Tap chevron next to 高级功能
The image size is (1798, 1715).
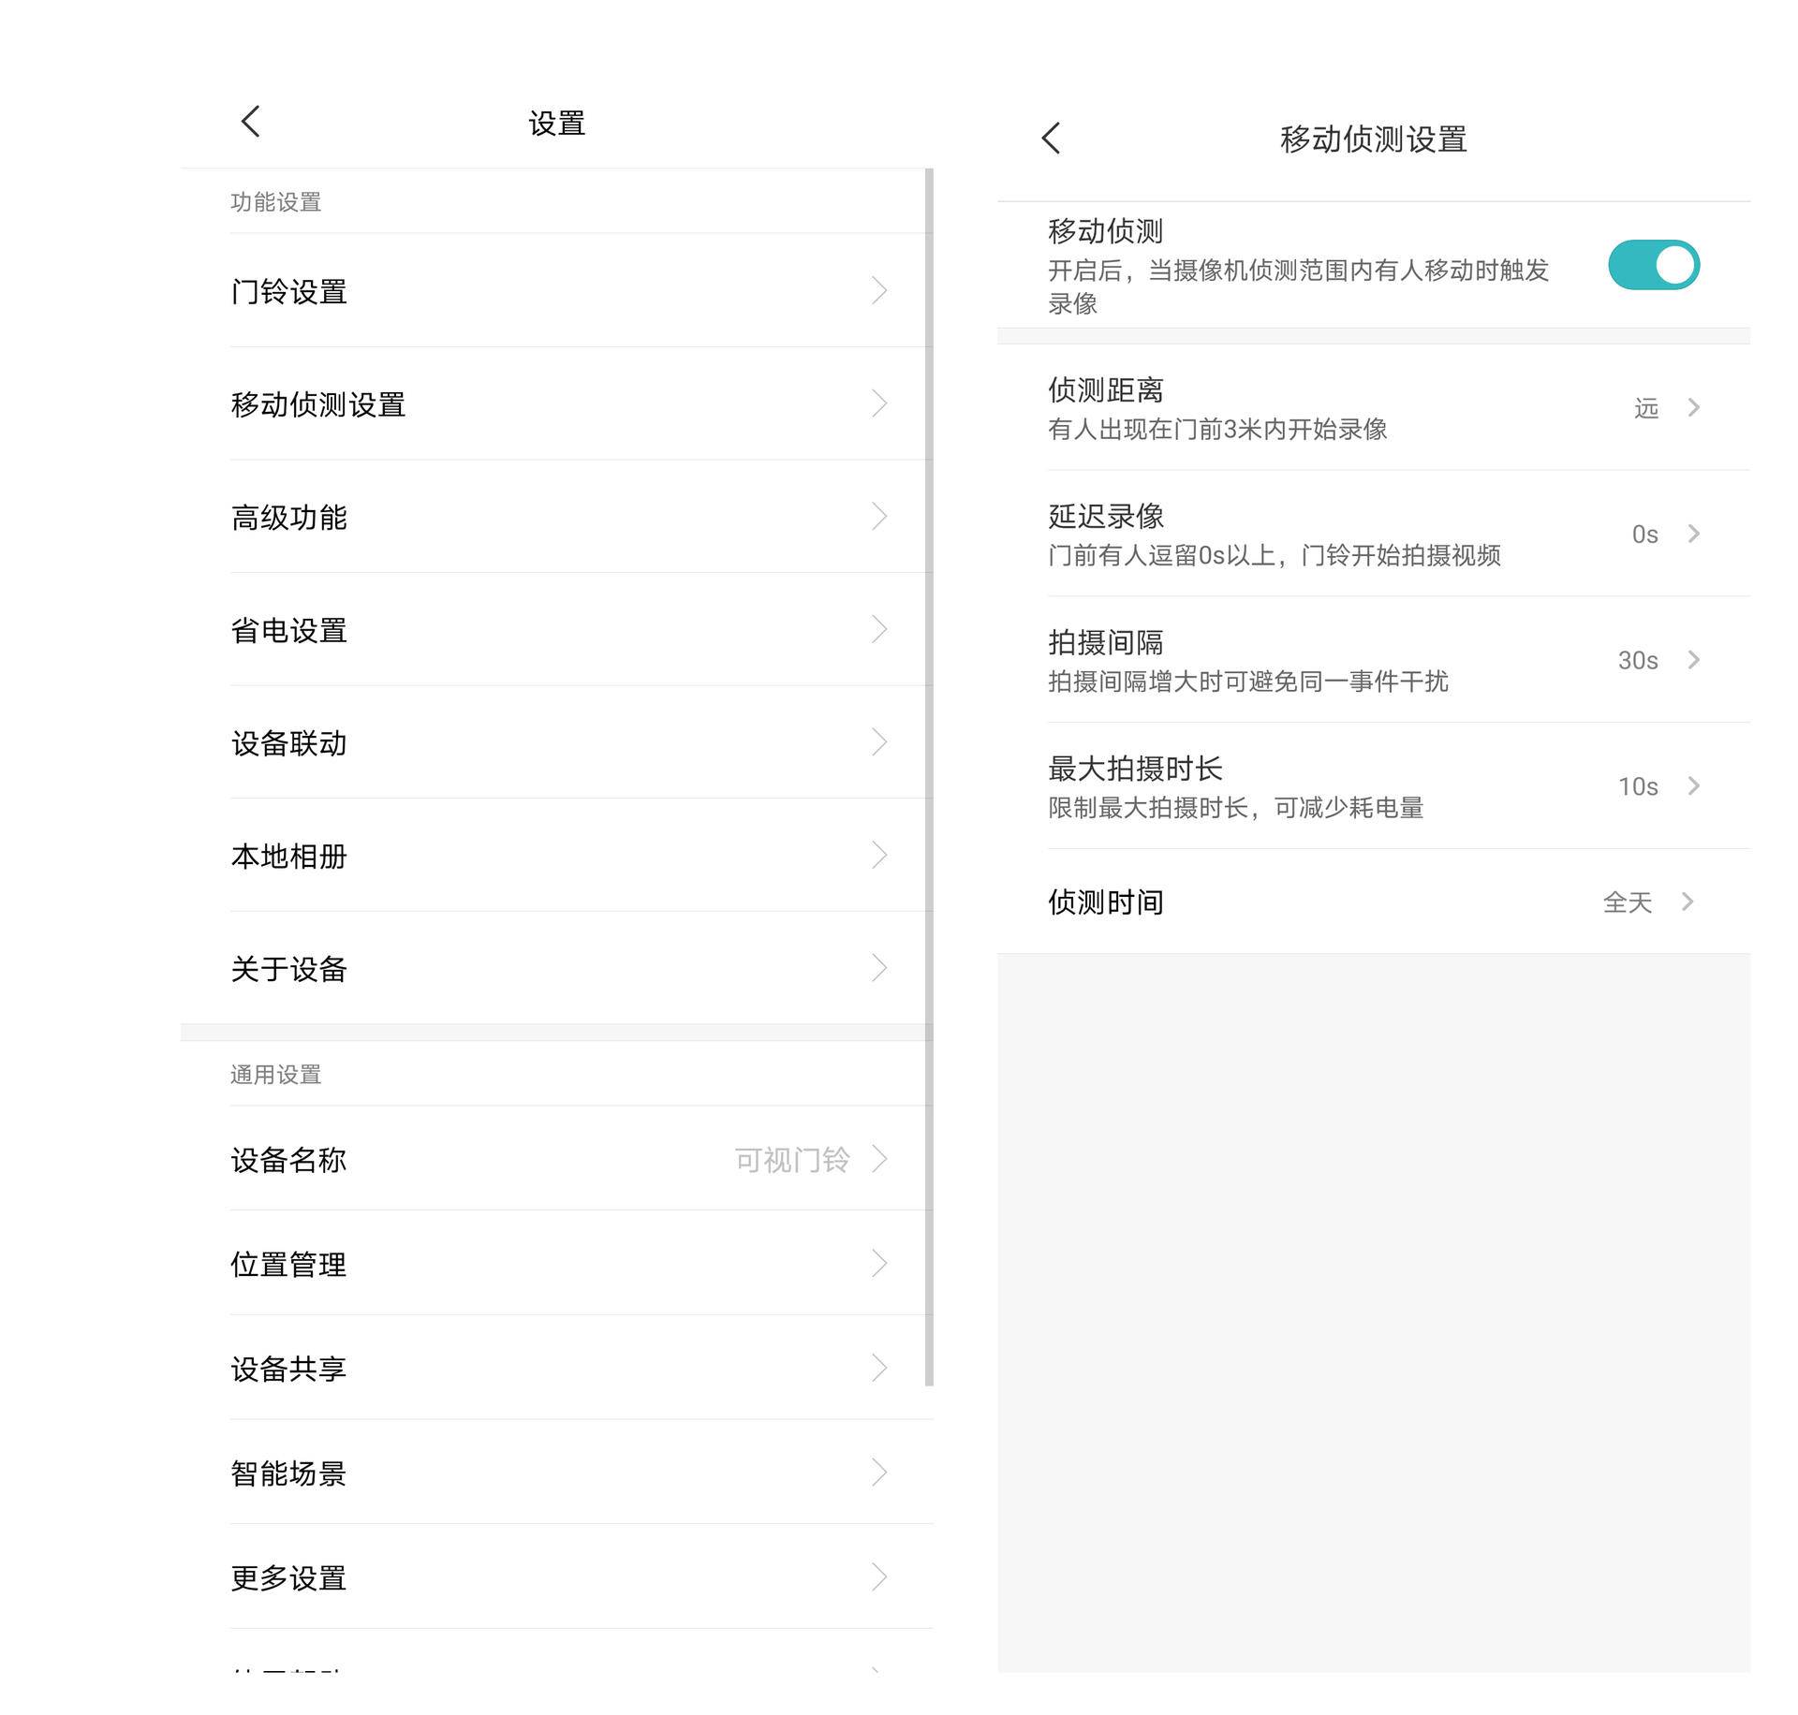(878, 517)
